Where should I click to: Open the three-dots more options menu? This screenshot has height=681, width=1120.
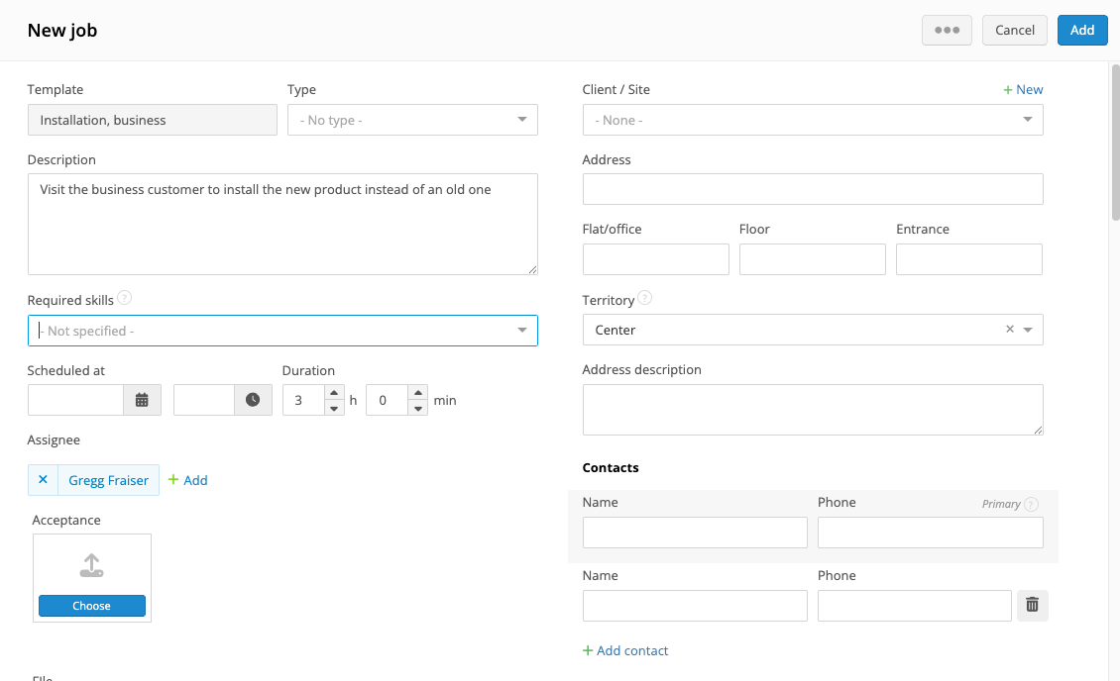pos(947,30)
